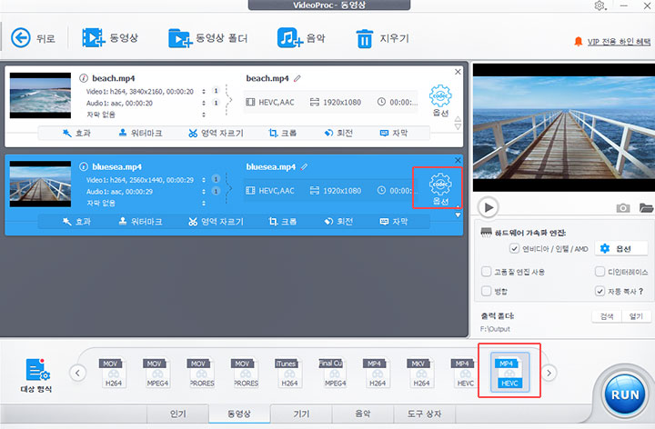Viewport: 655px width, 429px height.
Task: Open the folder icon beside the snapshot camera
Action: click(646, 207)
